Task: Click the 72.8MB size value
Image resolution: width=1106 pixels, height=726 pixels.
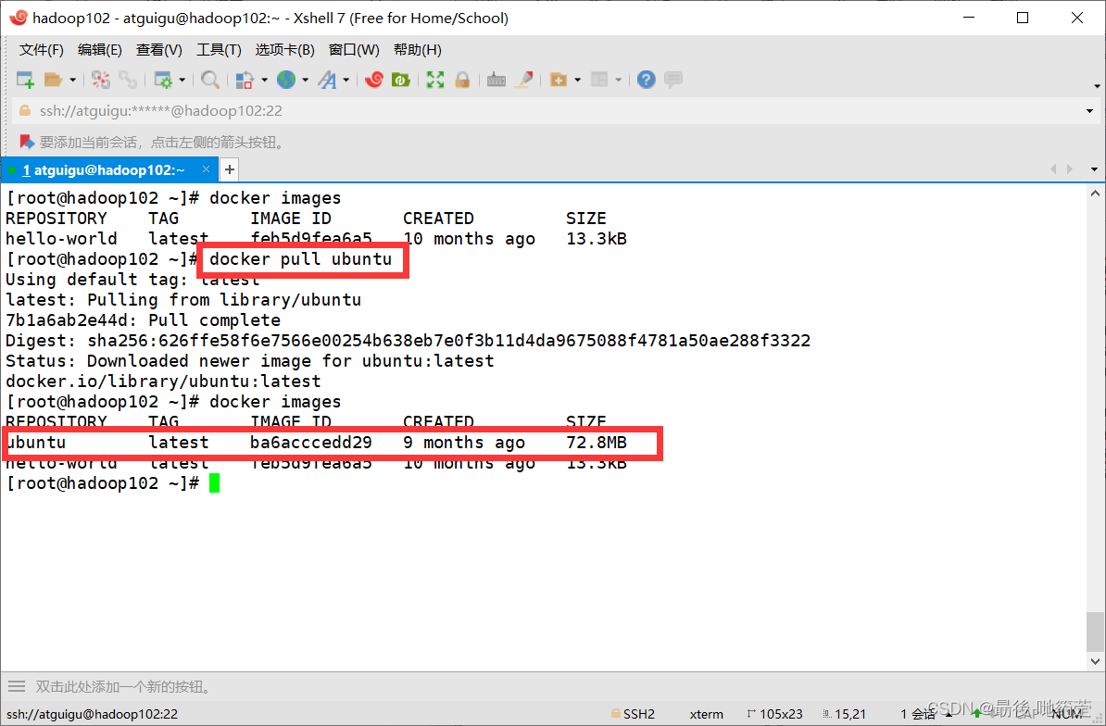Action: click(x=597, y=443)
